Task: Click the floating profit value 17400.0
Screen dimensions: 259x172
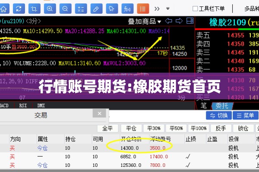Action: tap(159, 157)
